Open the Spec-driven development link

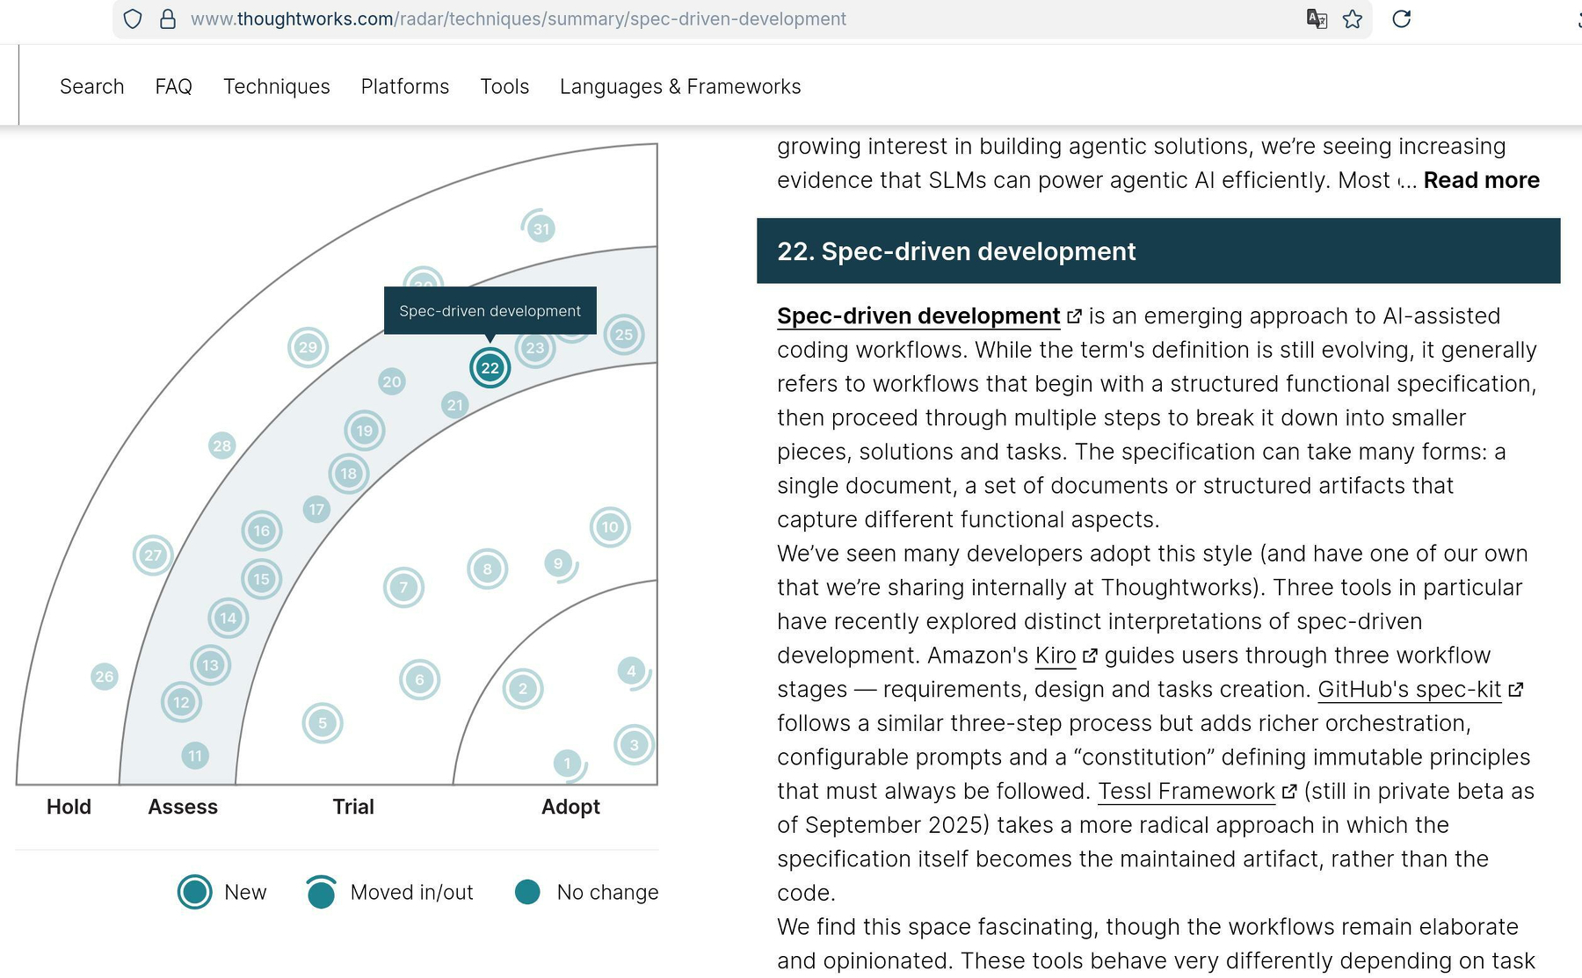918,315
